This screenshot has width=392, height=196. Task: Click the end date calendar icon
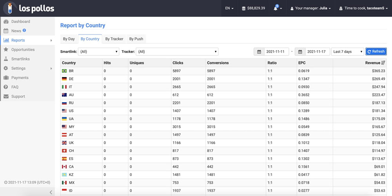(x=300, y=51)
